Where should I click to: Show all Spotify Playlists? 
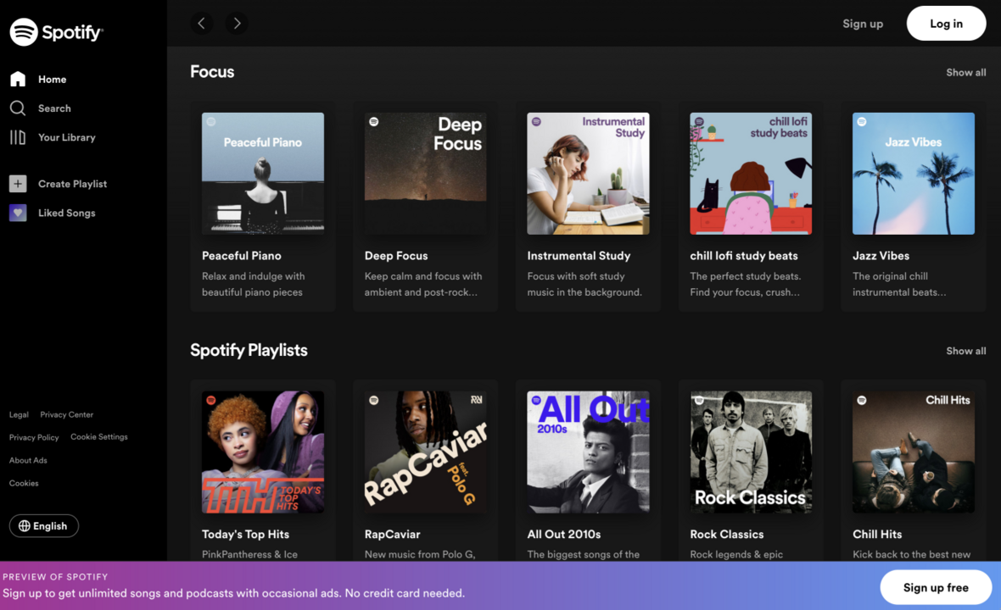click(x=965, y=351)
